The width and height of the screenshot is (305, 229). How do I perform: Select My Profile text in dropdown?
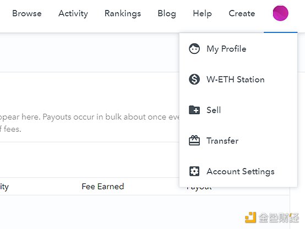tap(226, 49)
